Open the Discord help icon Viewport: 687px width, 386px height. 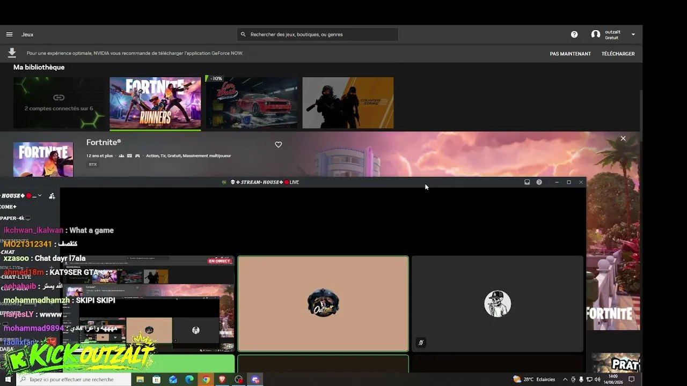coord(539,182)
